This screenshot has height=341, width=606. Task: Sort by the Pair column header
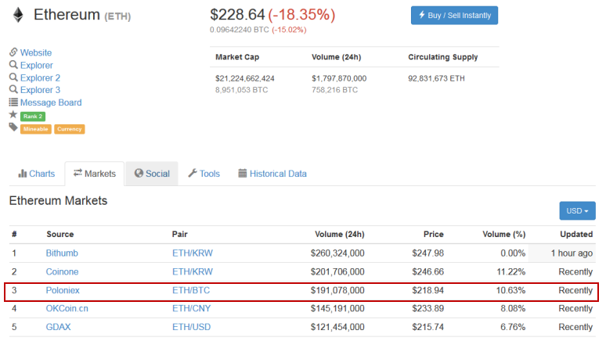tap(180, 235)
